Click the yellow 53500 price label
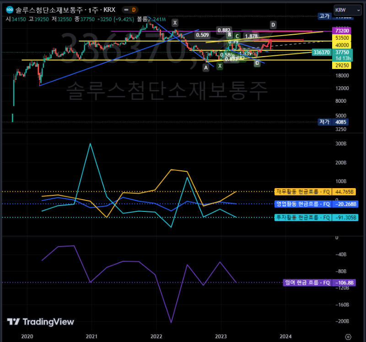Screen dimensions: 366x342 (x=342, y=38)
